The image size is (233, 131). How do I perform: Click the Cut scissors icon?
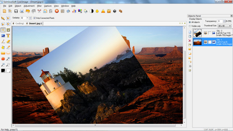(39, 11)
